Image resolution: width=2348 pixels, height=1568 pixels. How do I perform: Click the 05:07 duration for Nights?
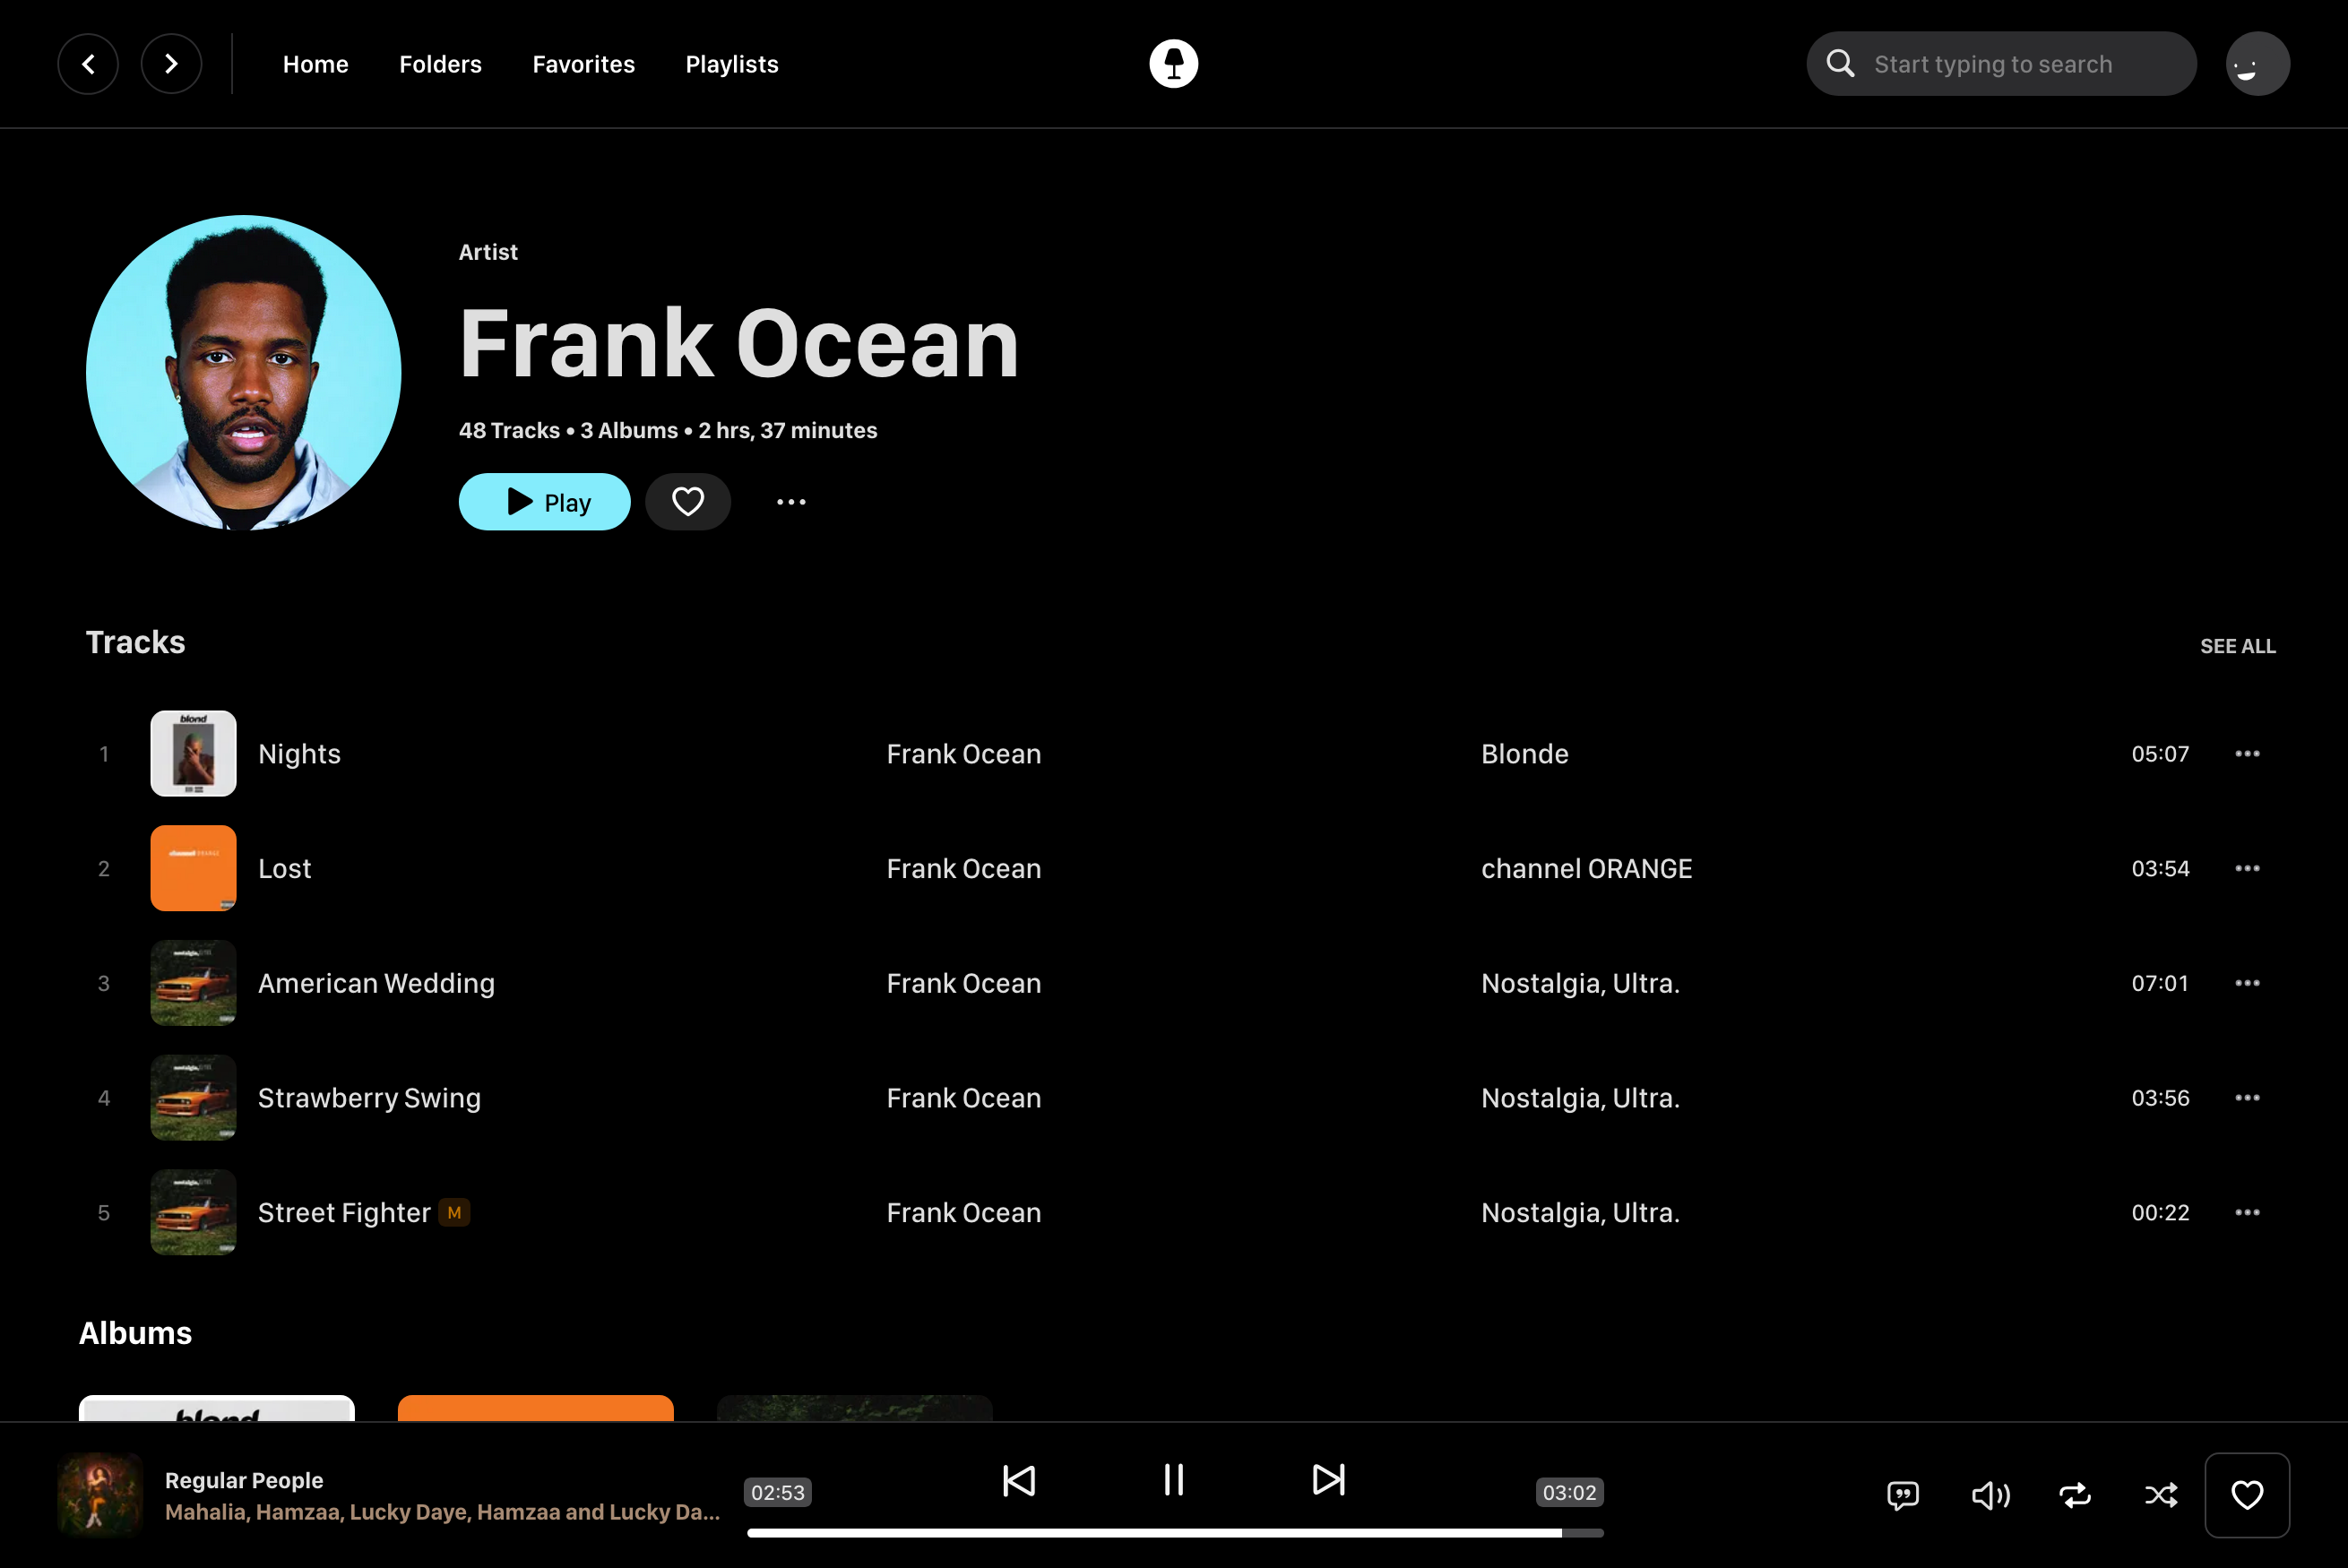(2161, 754)
